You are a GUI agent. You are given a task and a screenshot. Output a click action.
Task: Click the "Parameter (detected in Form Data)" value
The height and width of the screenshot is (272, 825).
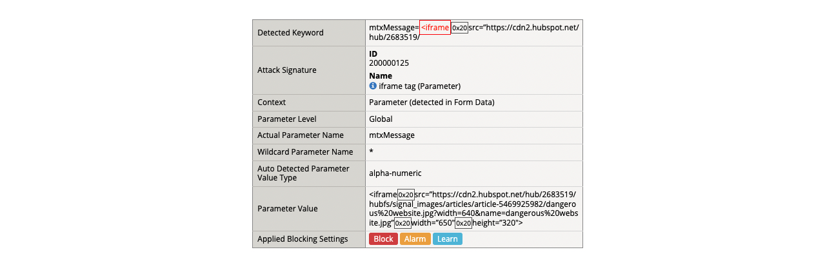pos(432,102)
